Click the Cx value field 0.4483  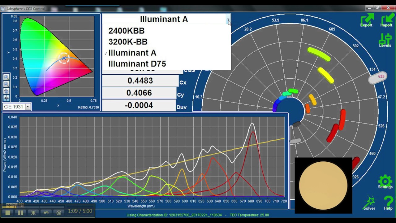[140, 81]
